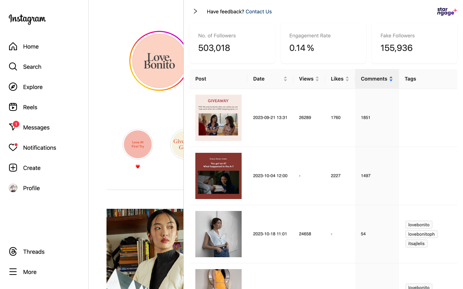
Task: Select the lovebonitoph tag
Action: point(421,234)
